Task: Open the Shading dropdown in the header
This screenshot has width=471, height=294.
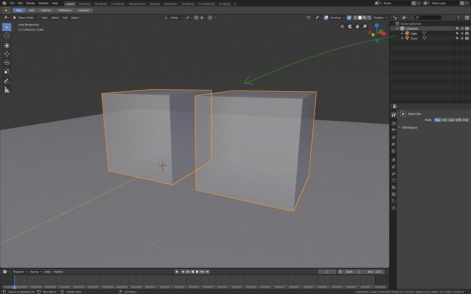Action: (379, 18)
